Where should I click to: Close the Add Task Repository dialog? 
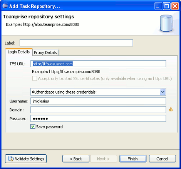pyautogui.click(x=175, y=6)
